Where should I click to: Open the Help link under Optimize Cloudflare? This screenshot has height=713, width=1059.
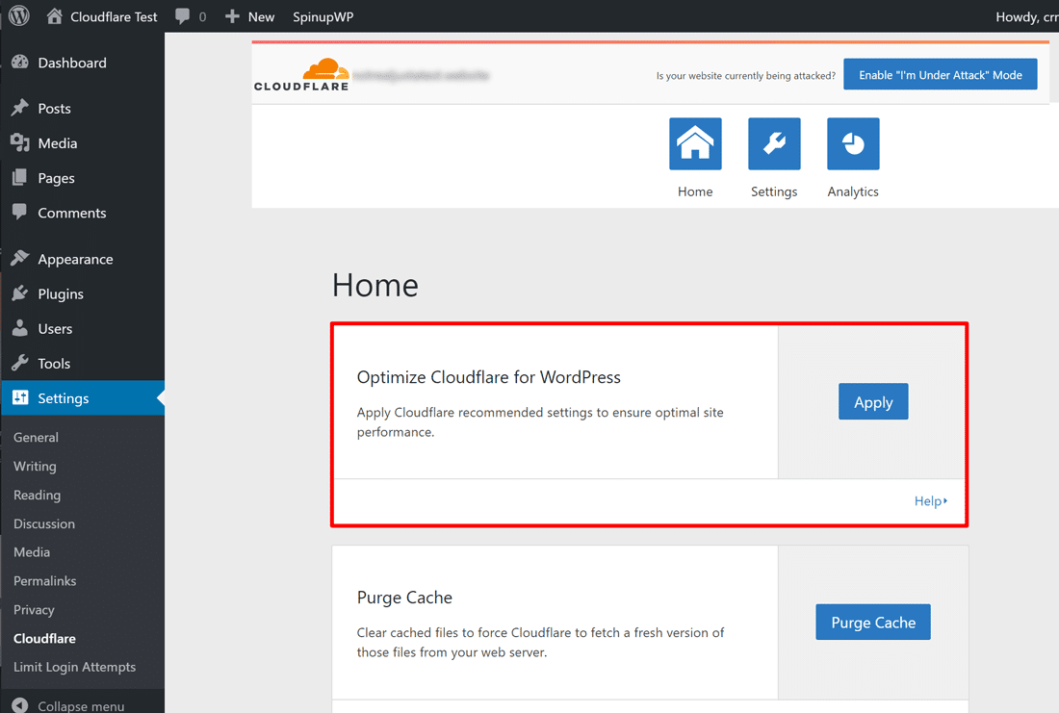pyautogui.click(x=931, y=501)
